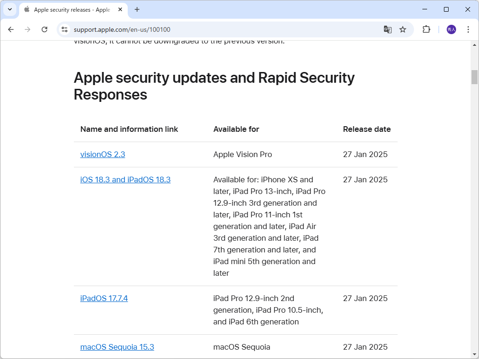Click the browser profile avatar
Screen dimensions: 479x359
pyautogui.click(x=450, y=29)
